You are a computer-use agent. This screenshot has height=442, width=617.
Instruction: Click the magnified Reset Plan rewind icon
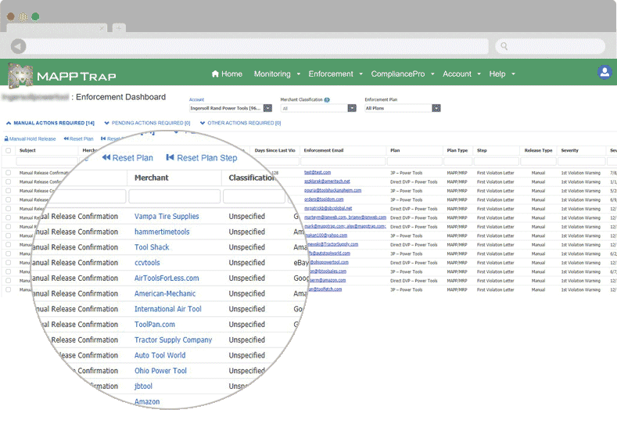point(106,158)
